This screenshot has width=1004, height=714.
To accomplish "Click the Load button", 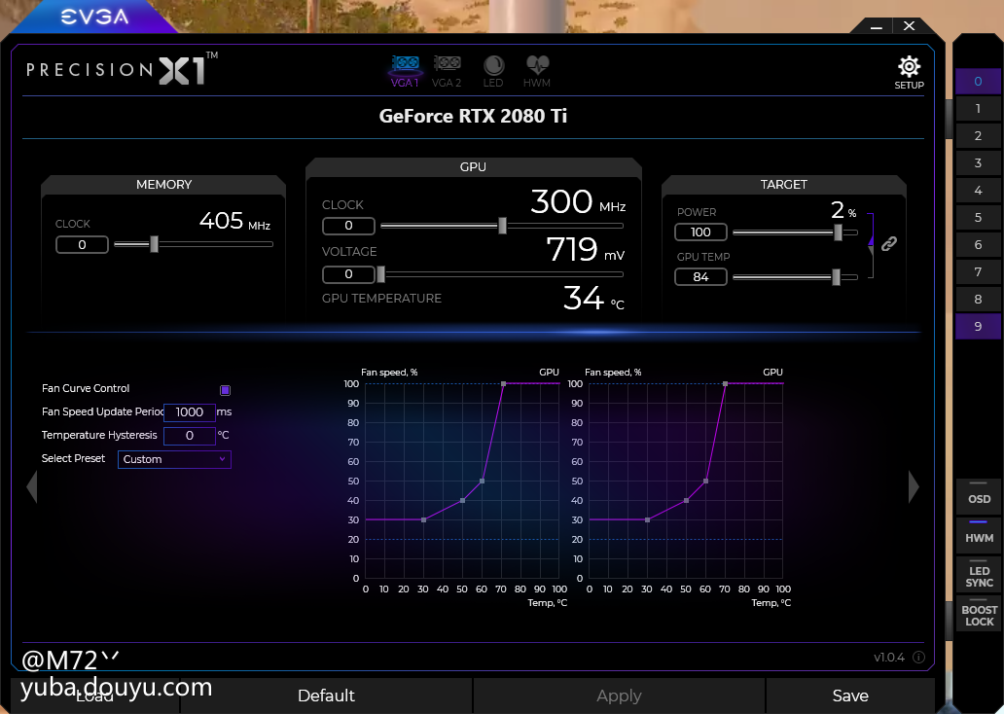I will 94,696.
